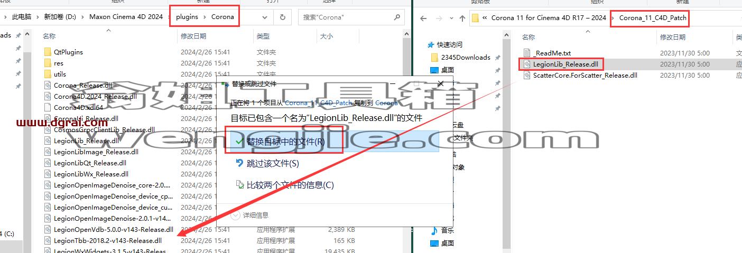Open recent locations dropdown in patch window
742x253 pixels.
click(x=451, y=18)
